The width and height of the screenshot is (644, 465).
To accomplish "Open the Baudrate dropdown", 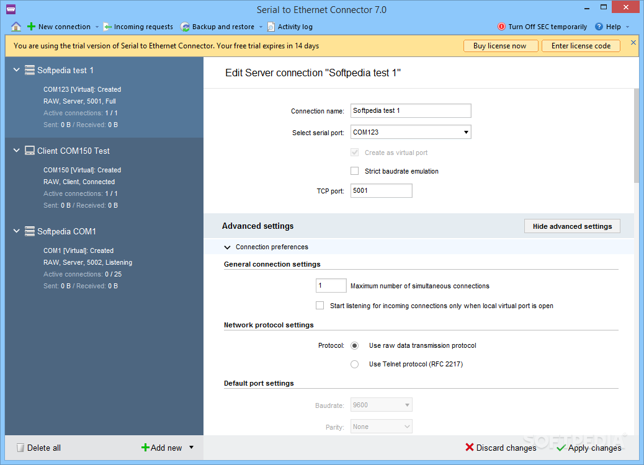I will coord(381,405).
